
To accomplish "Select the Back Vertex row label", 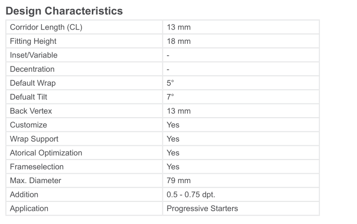I will click(x=31, y=111).
